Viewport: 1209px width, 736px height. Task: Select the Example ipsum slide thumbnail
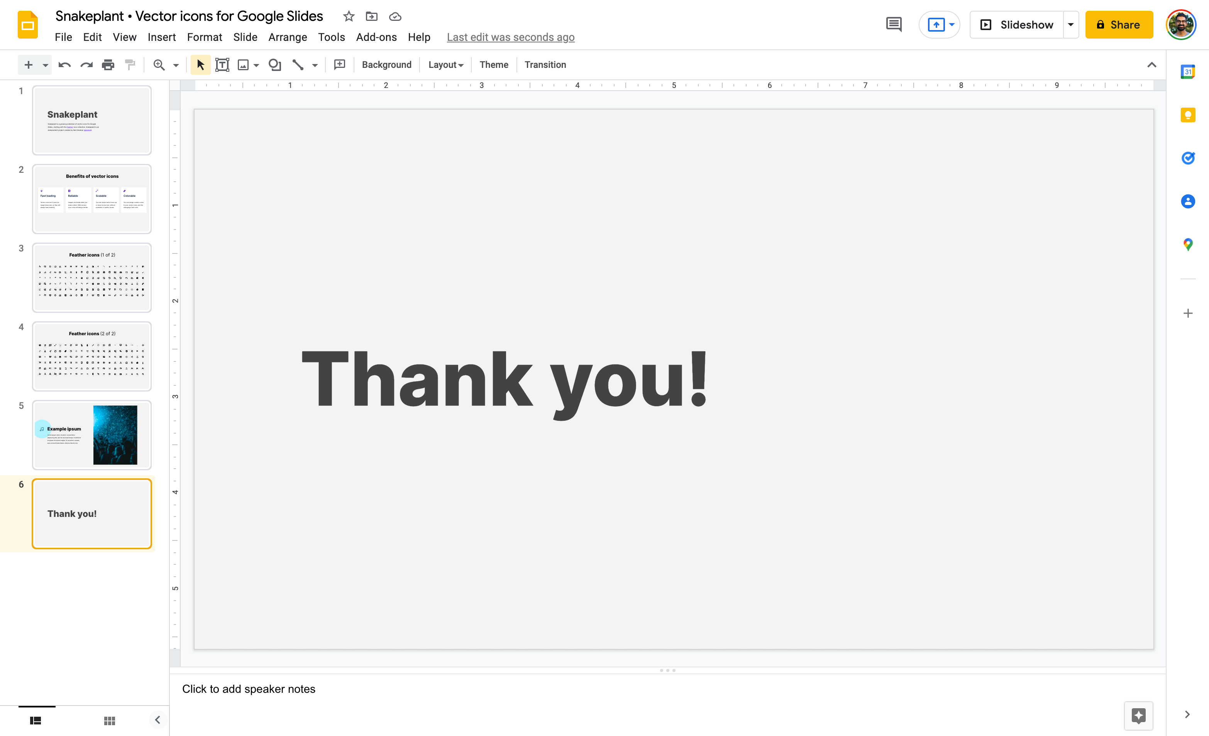pyautogui.click(x=92, y=435)
